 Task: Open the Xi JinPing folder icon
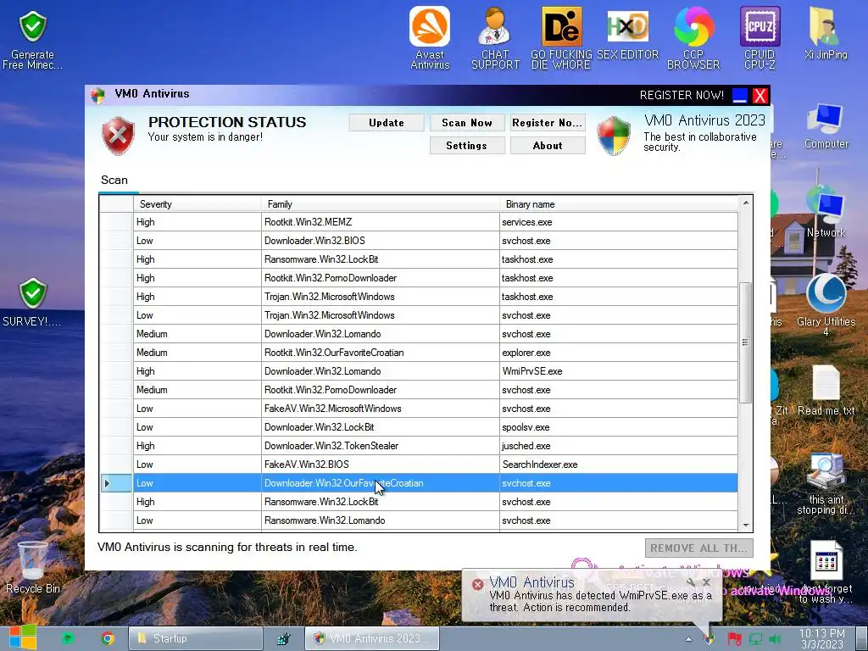coord(826,33)
